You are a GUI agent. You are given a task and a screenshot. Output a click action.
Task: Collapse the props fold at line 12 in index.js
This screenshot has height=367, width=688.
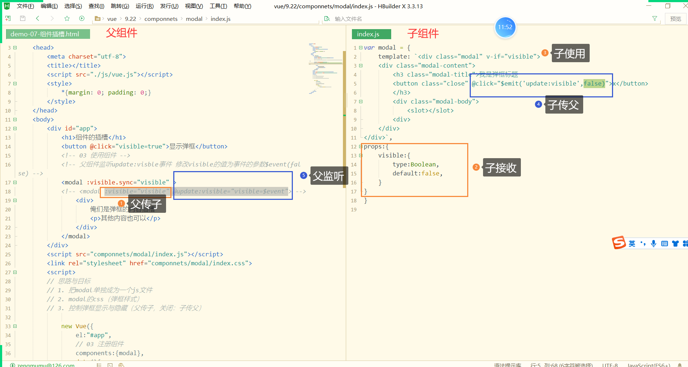(x=361, y=146)
